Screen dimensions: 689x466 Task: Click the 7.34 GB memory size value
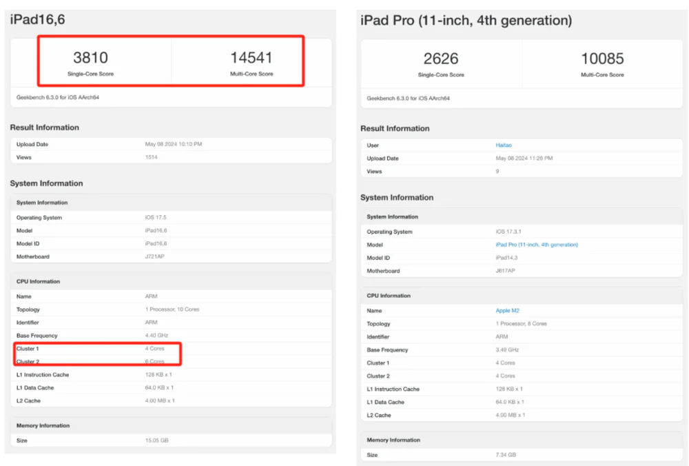[x=506, y=455]
